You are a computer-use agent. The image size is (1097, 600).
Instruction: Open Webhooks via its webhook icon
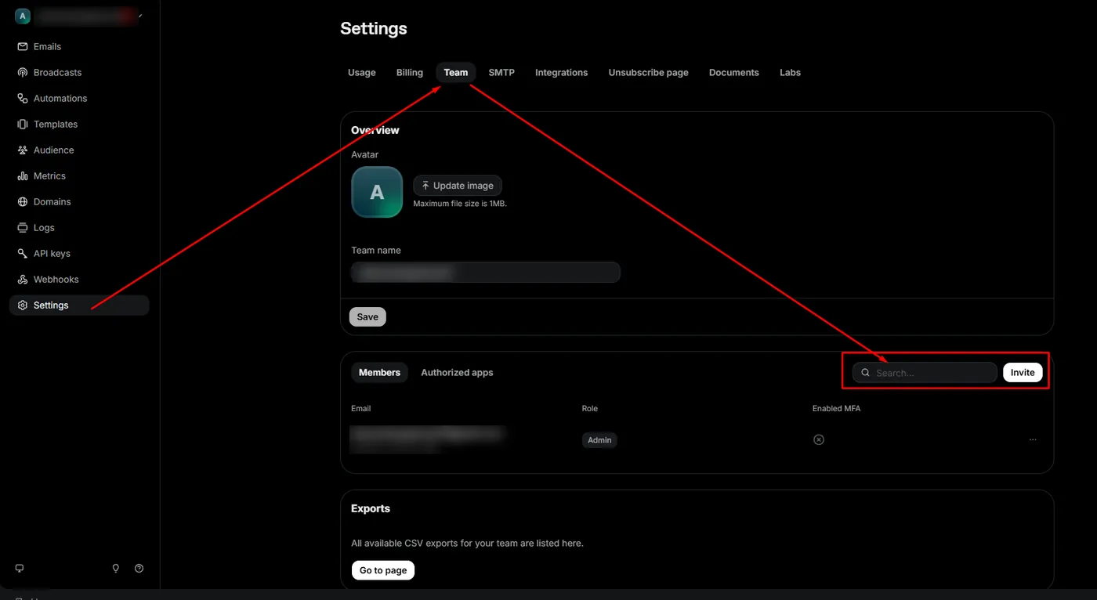click(x=23, y=280)
